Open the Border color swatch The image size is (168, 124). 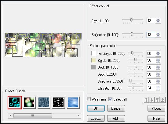(93, 60)
